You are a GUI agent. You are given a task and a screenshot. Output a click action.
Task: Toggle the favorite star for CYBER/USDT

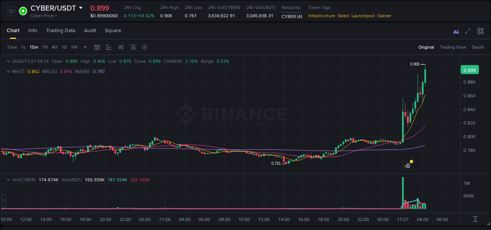[x=11, y=11]
